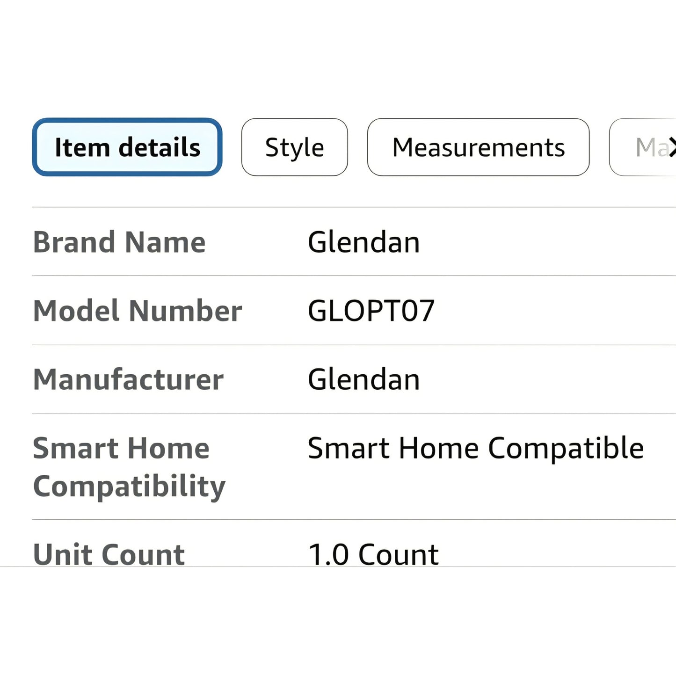Screen dimensions: 676x676
Task: Select the GLOPT07 model number value
Action: click(371, 311)
